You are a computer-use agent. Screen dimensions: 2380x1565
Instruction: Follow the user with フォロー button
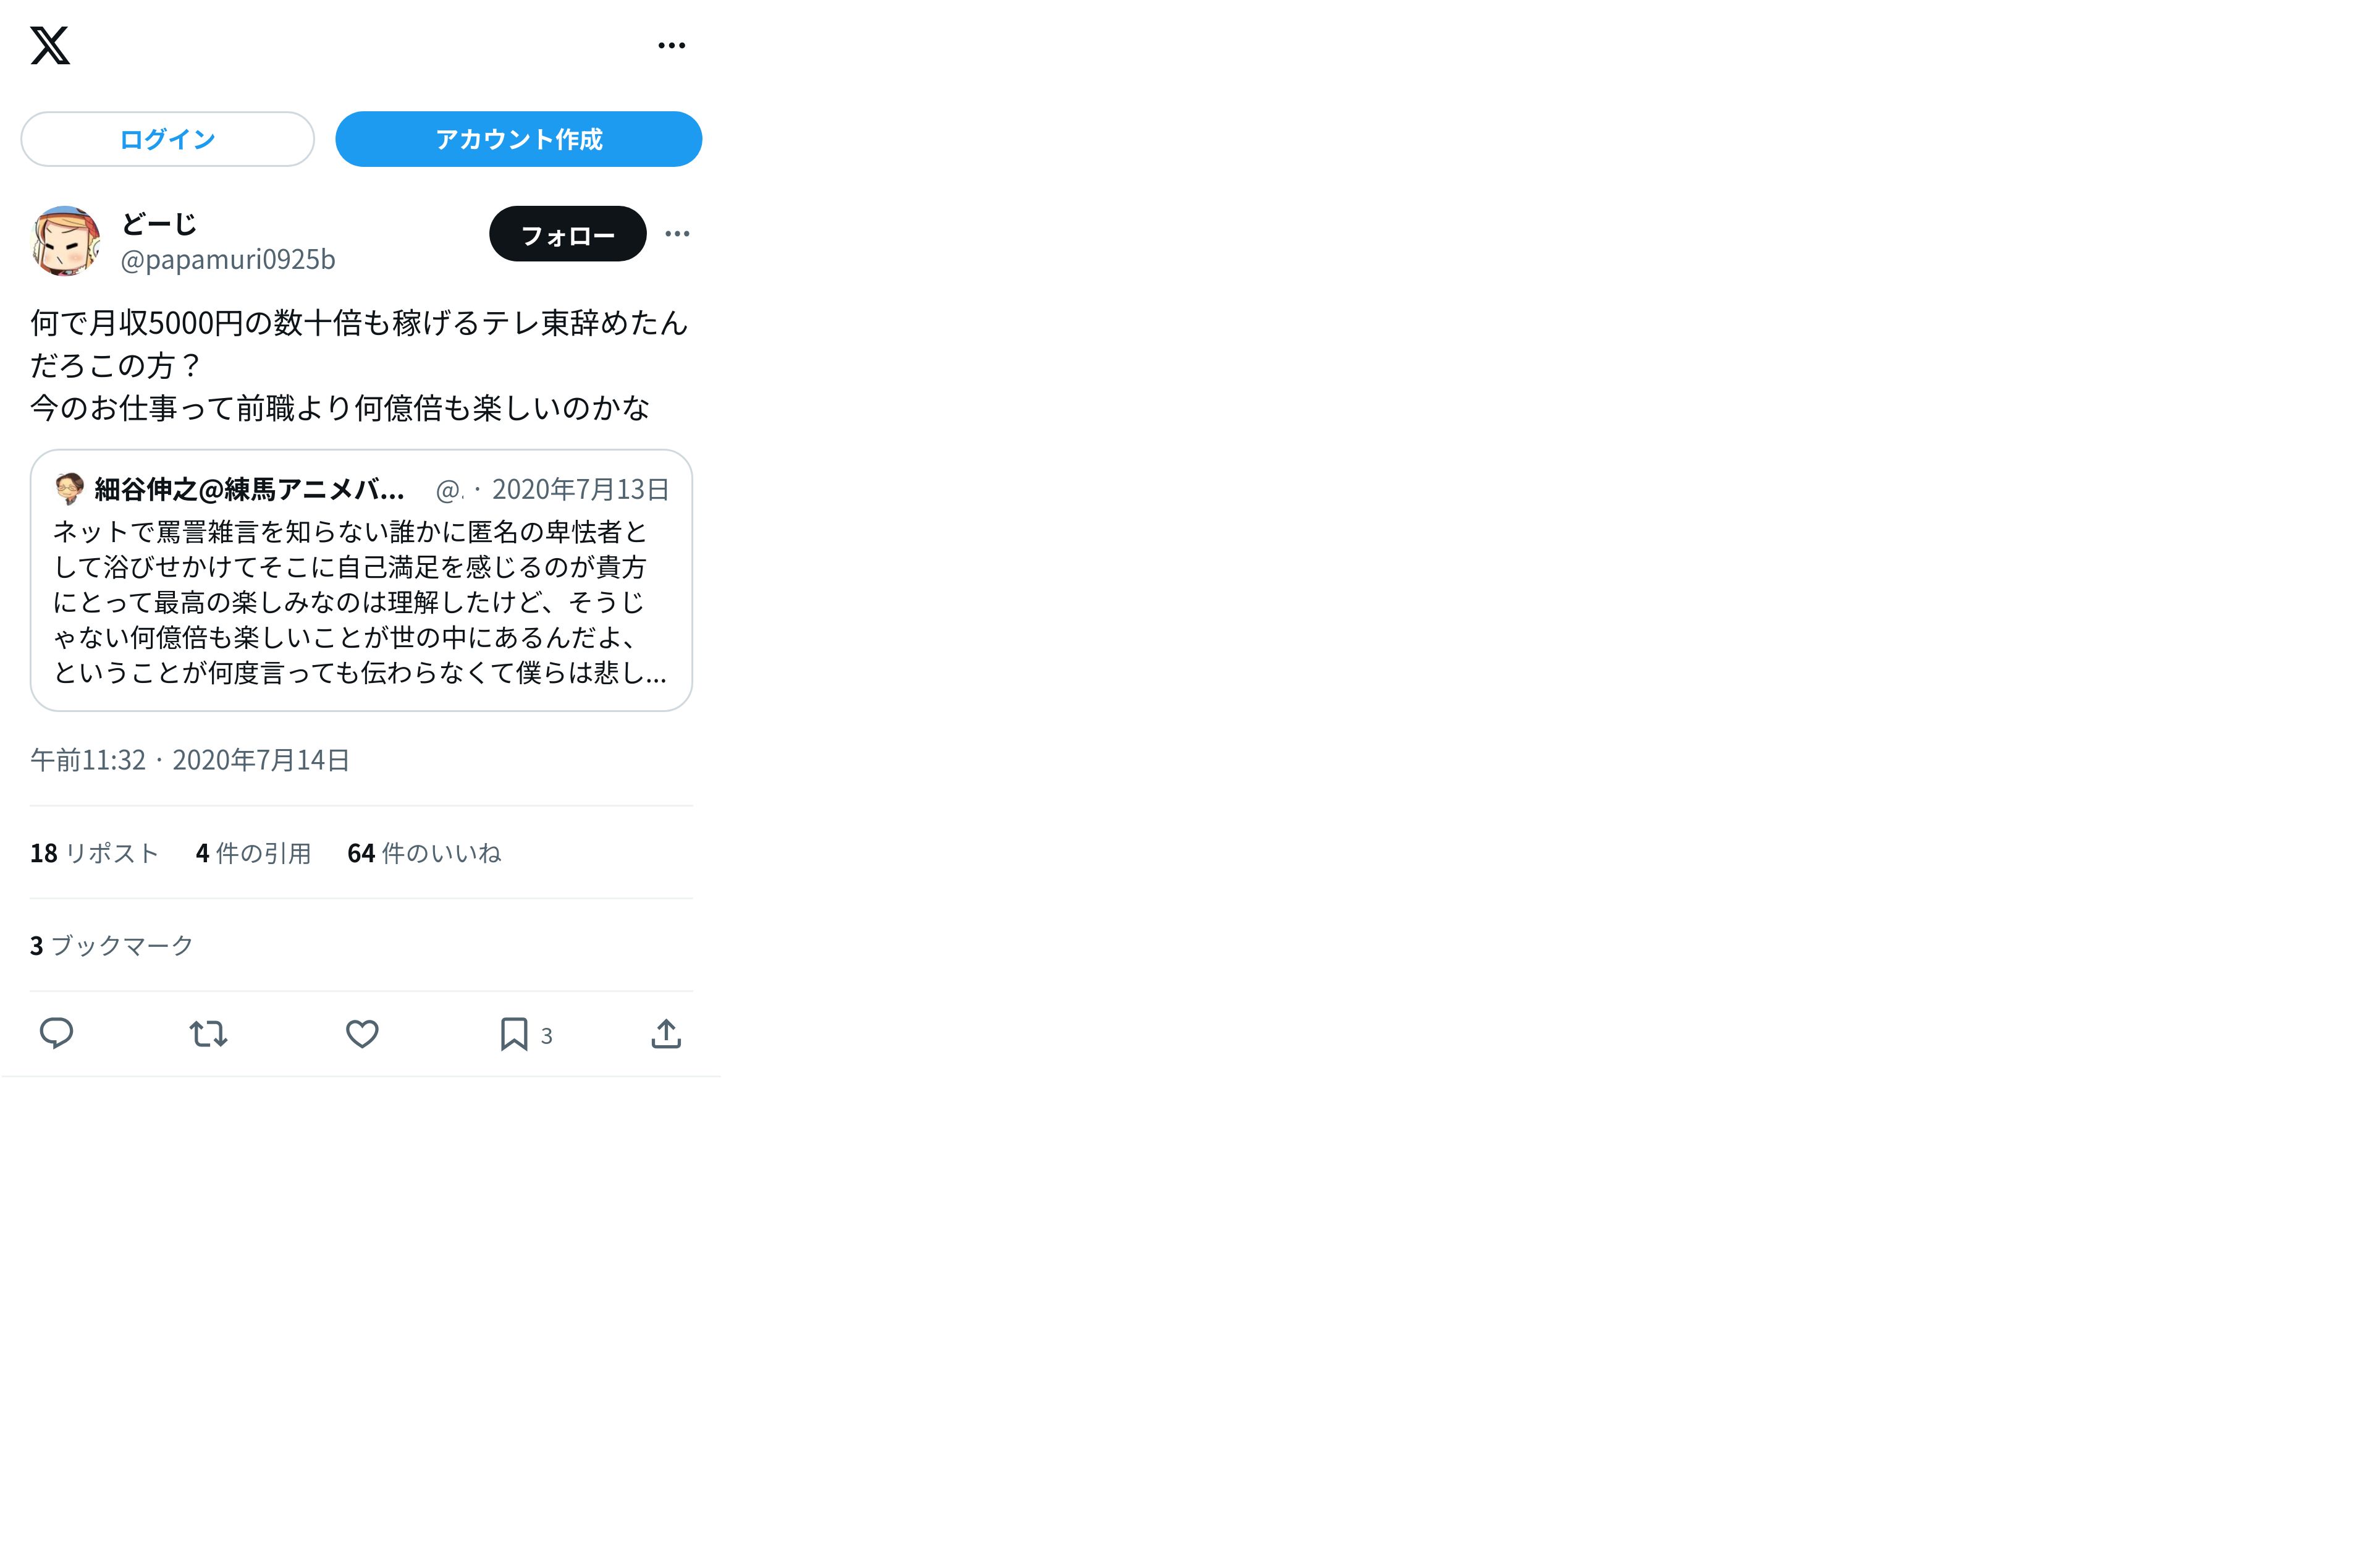click(568, 234)
